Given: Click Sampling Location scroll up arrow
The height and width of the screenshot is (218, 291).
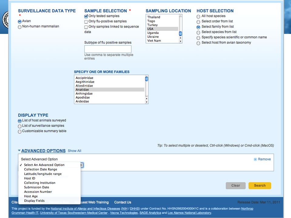Looking at the screenshot, I should (x=180, y=38).
